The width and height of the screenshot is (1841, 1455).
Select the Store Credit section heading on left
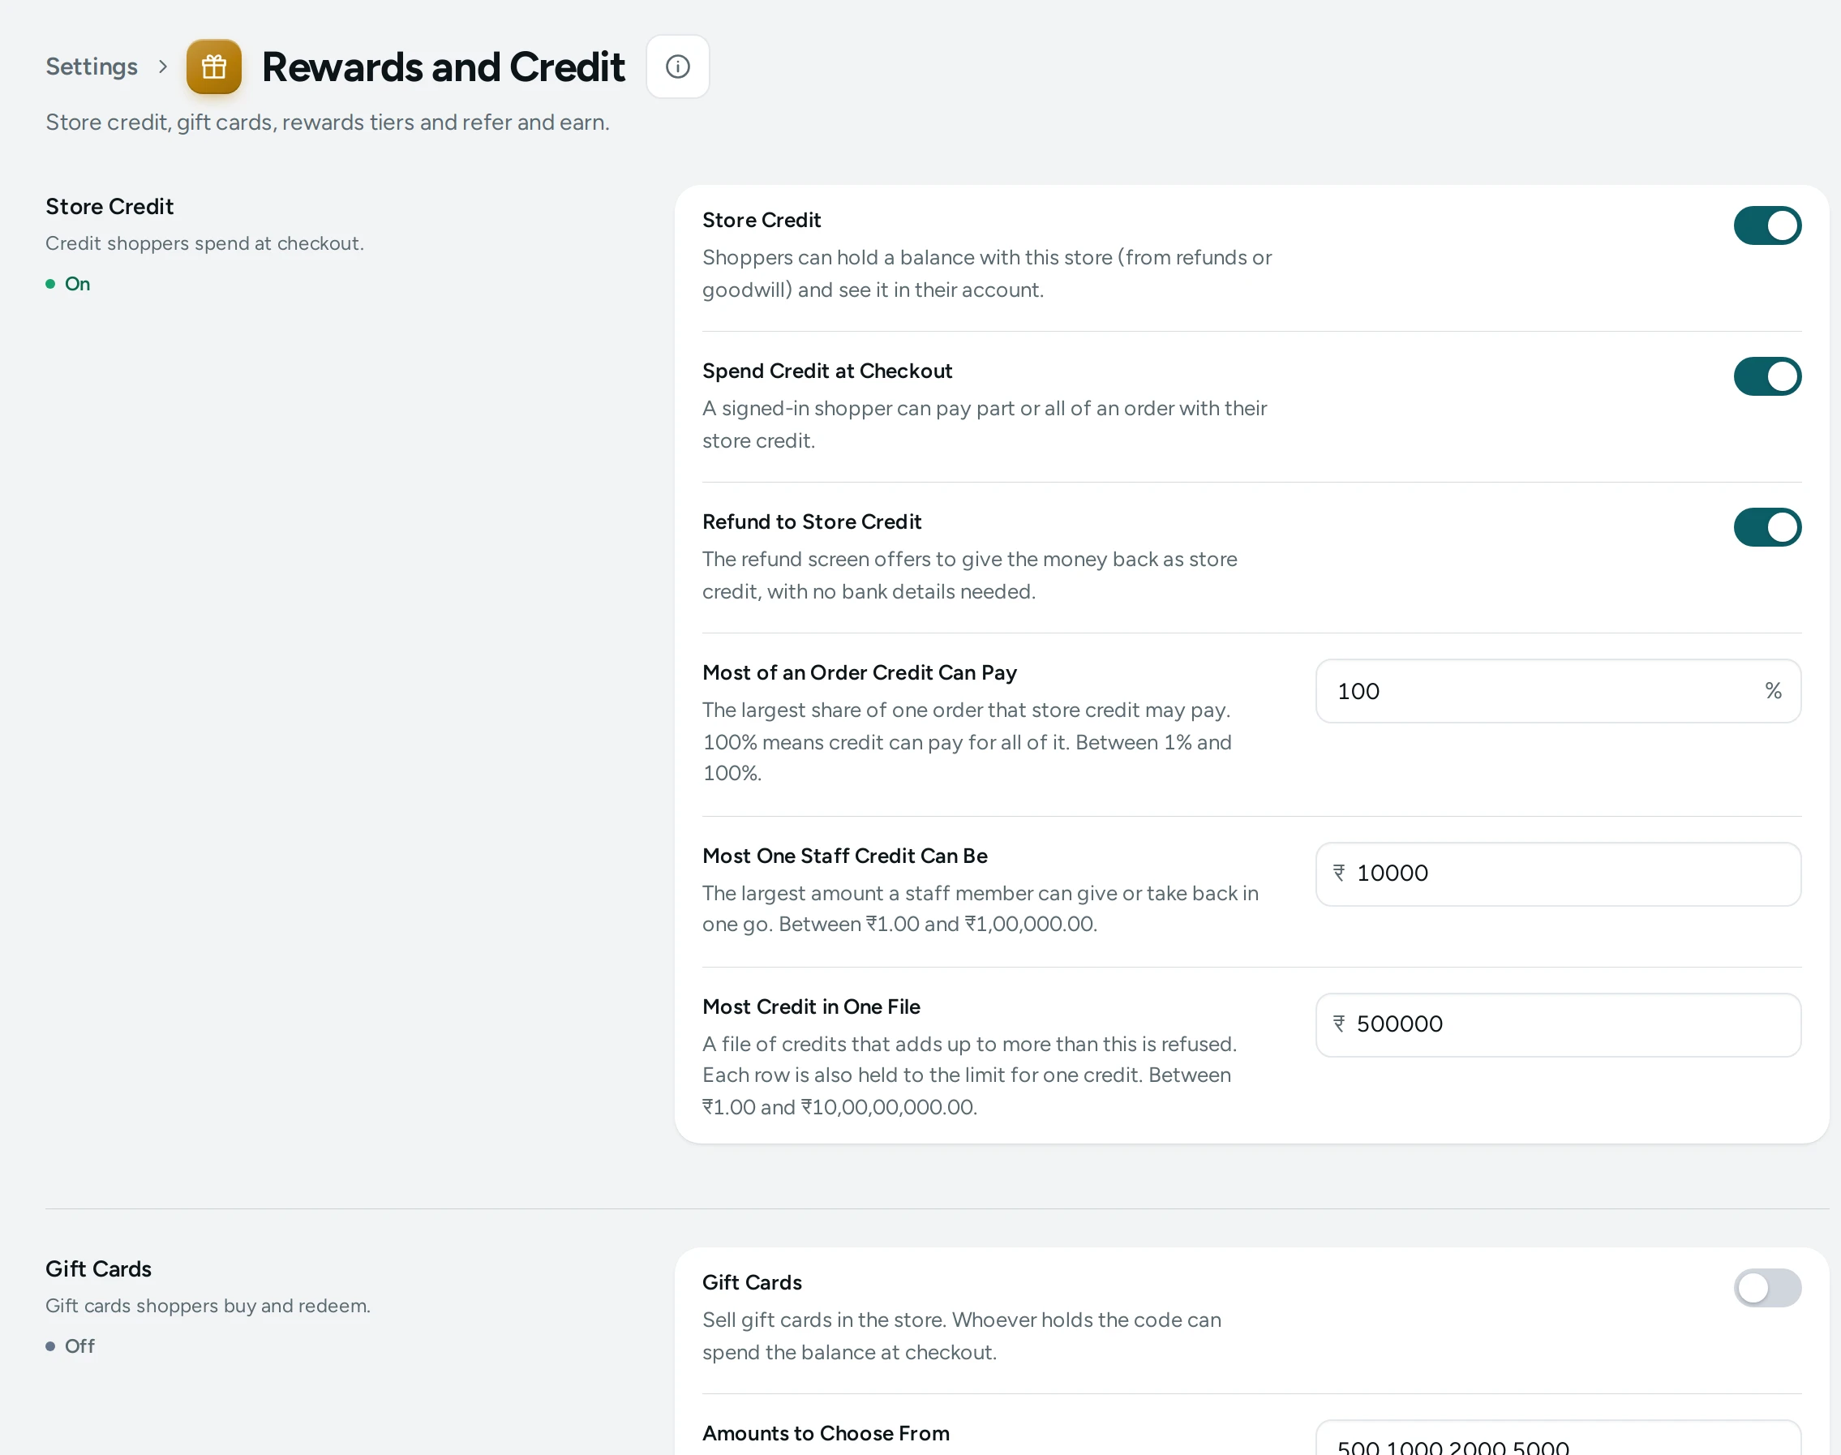click(x=109, y=206)
